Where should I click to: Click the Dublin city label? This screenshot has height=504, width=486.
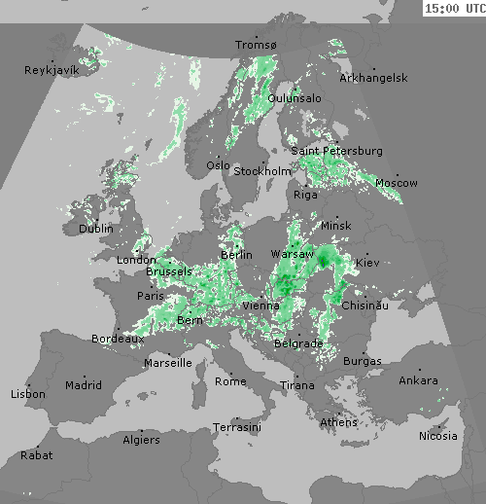(x=96, y=229)
